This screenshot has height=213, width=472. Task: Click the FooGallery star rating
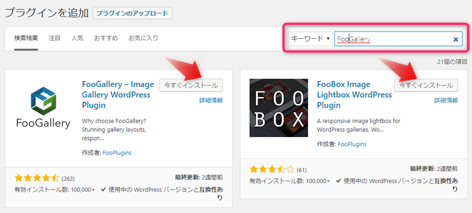pos(37,178)
